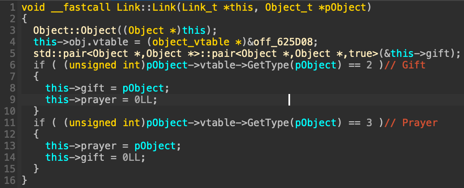Click the number 3 literal on line 11
The height and width of the screenshot is (188, 464).
(369, 122)
